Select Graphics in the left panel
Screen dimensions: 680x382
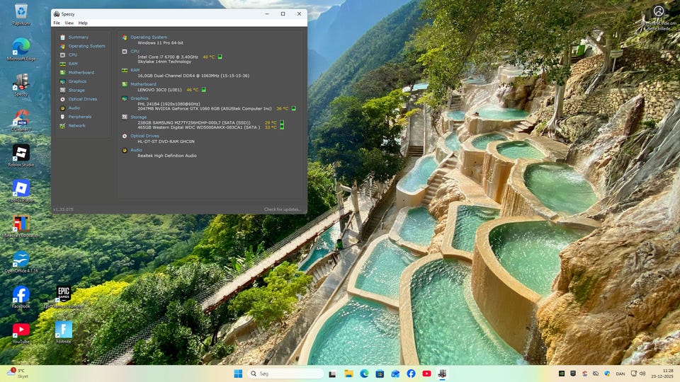[x=77, y=81]
